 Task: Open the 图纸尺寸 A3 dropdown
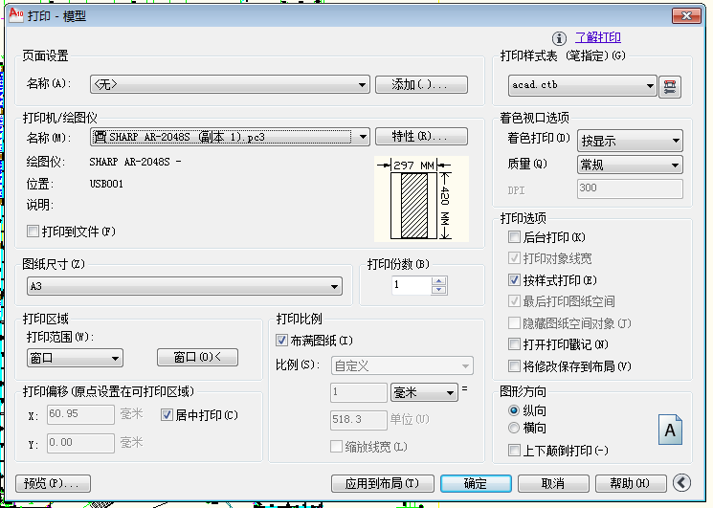pyautogui.click(x=184, y=286)
